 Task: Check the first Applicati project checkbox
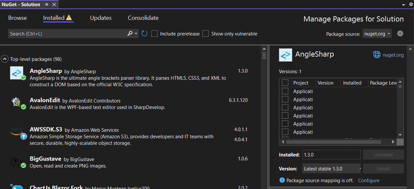285,91
